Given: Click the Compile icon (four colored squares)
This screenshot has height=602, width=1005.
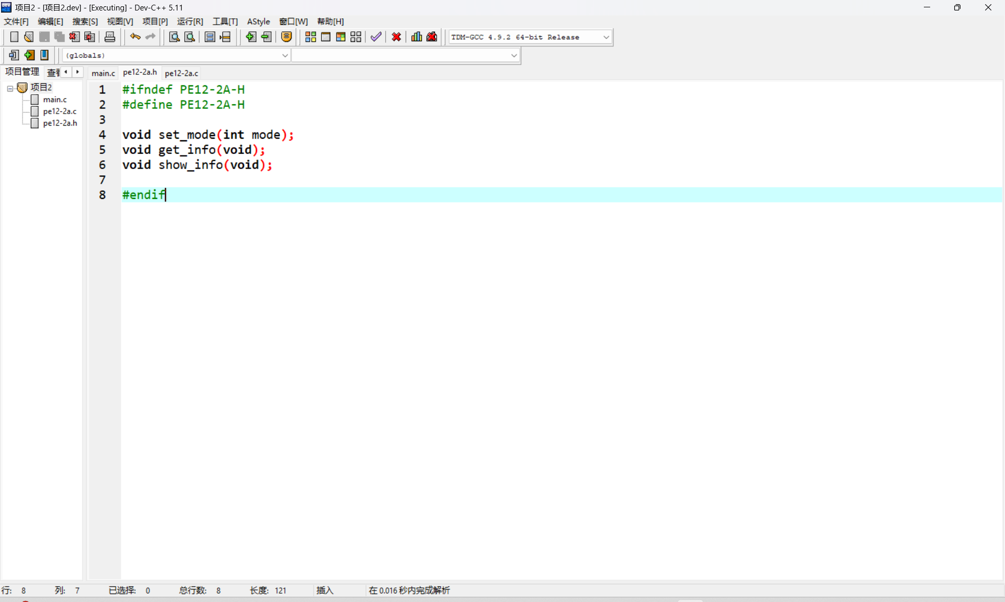Looking at the screenshot, I should point(310,37).
